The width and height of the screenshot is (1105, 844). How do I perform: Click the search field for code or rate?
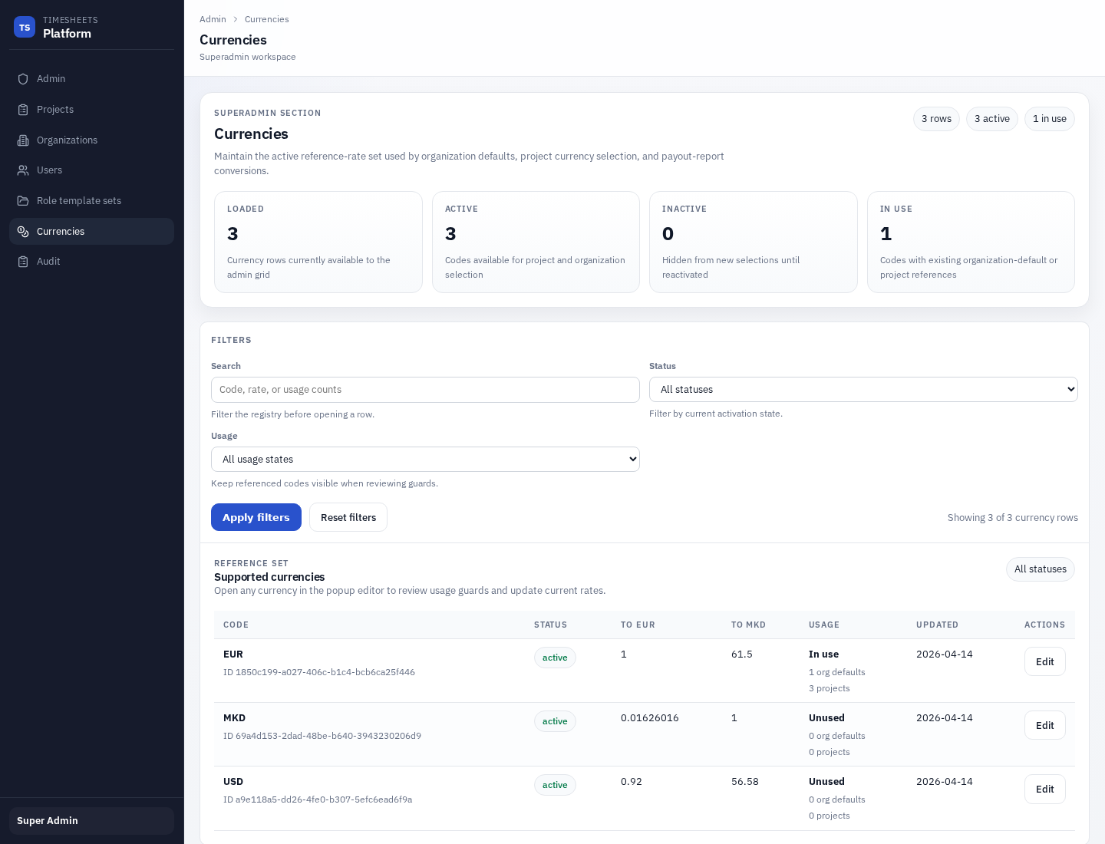click(425, 390)
